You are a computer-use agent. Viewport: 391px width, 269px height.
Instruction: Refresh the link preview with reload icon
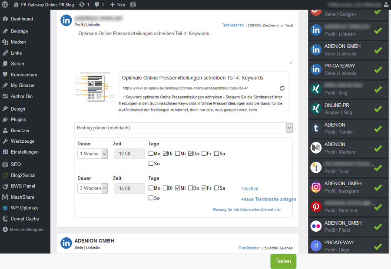[282, 88]
